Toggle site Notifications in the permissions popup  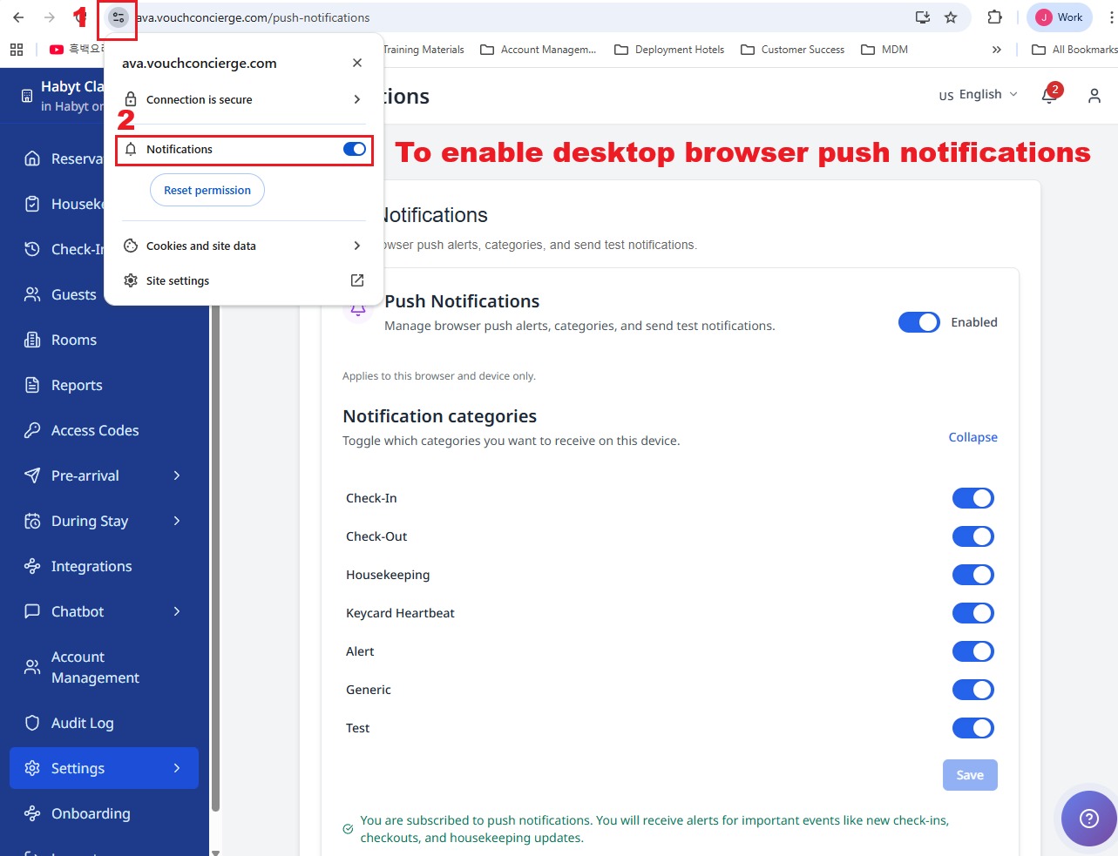pos(354,149)
